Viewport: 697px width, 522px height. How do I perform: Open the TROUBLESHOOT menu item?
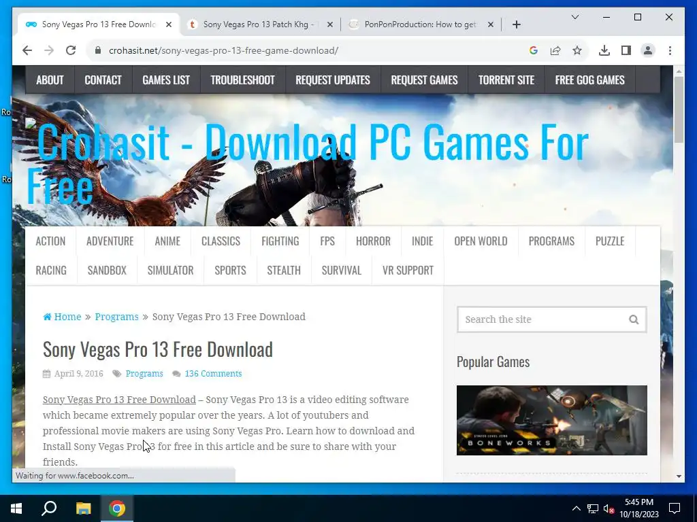[x=243, y=80]
